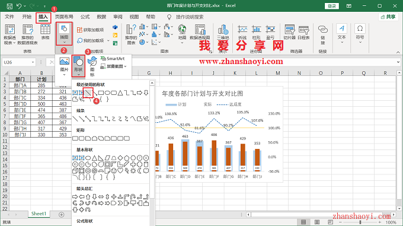
Task: Click the 共享 share button
Action: [x=388, y=17]
